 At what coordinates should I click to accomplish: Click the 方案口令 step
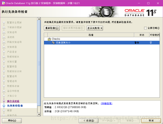[x=12, y=96]
